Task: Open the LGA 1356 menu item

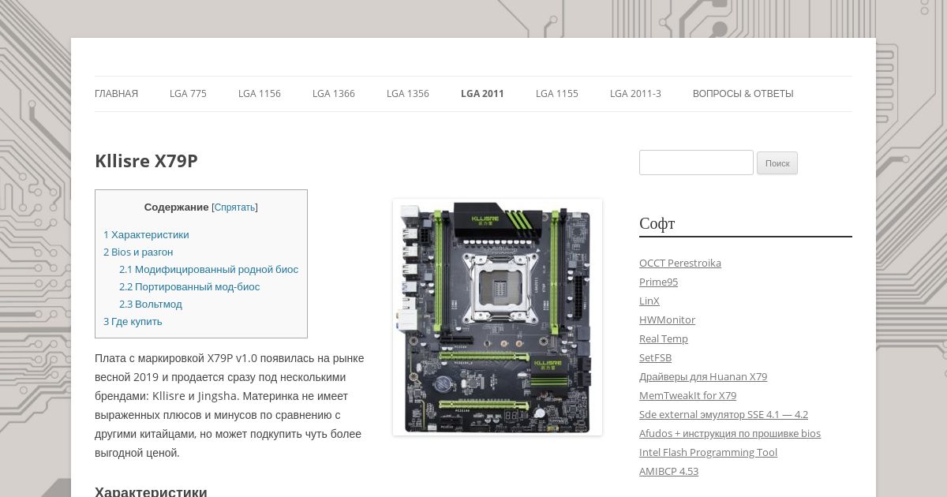Action: (x=408, y=93)
